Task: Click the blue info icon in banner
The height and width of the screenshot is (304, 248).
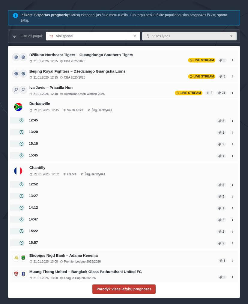Action: [x=15, y=15]
